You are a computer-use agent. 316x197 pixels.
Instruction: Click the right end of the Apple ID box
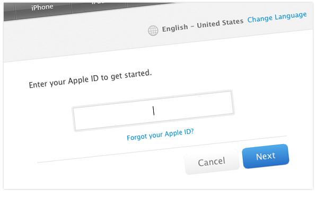click(x=229, y=103)
